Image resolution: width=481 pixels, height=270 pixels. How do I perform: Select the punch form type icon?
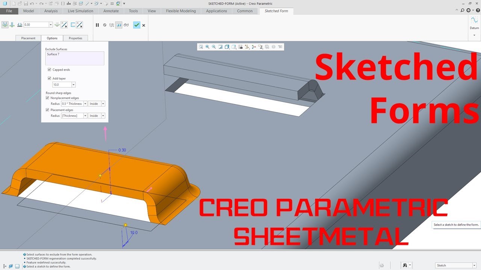click(5, 25)
